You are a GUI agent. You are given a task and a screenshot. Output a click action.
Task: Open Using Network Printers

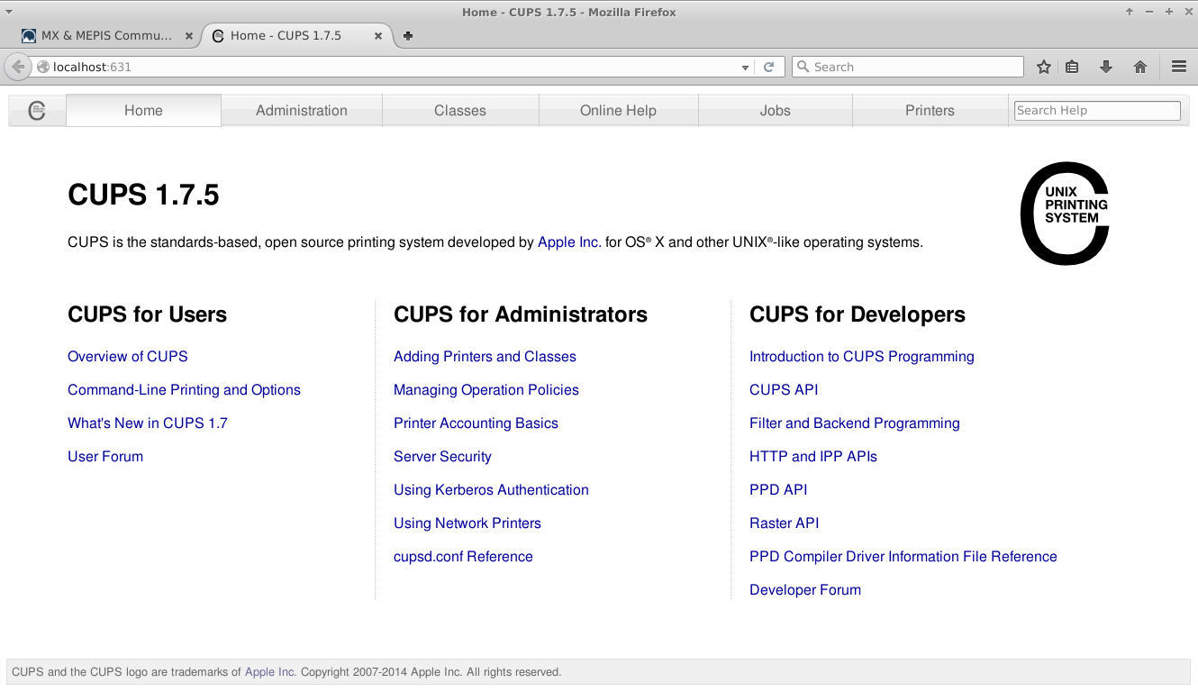[x=467, y=524]
